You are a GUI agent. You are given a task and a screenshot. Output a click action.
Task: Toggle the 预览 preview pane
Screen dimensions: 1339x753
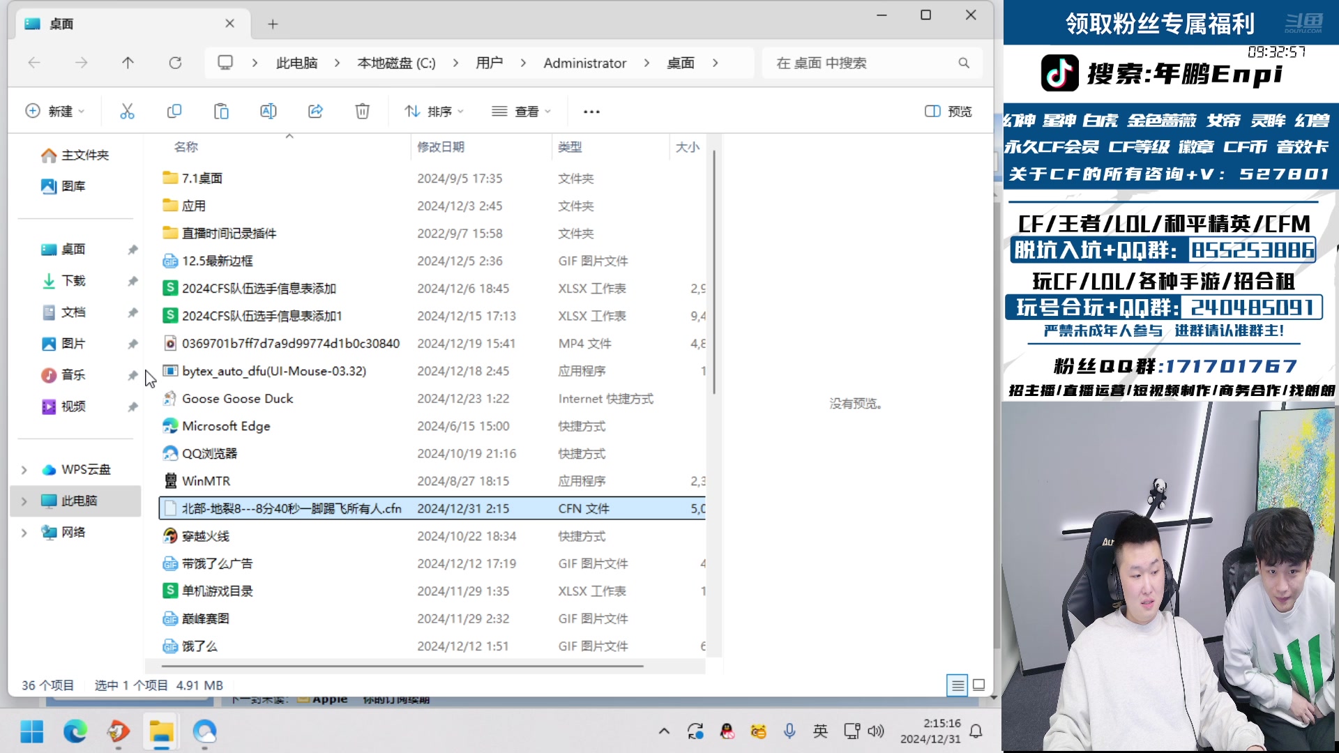[948, 112]
